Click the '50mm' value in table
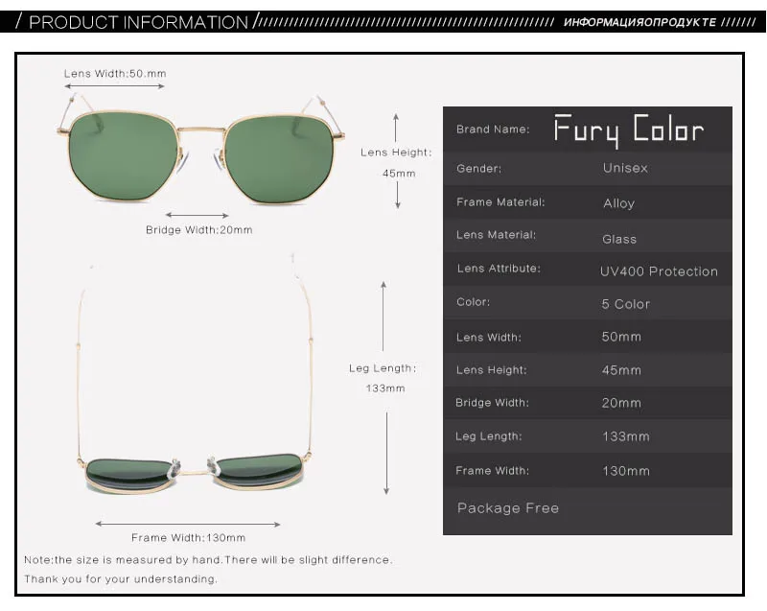Image resolution: width=767 pixels, height=611 pixels. (x=621, y=337)
